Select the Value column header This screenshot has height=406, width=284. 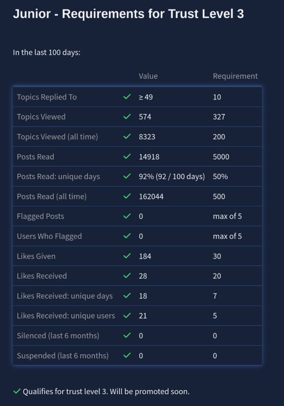[148, 76]
